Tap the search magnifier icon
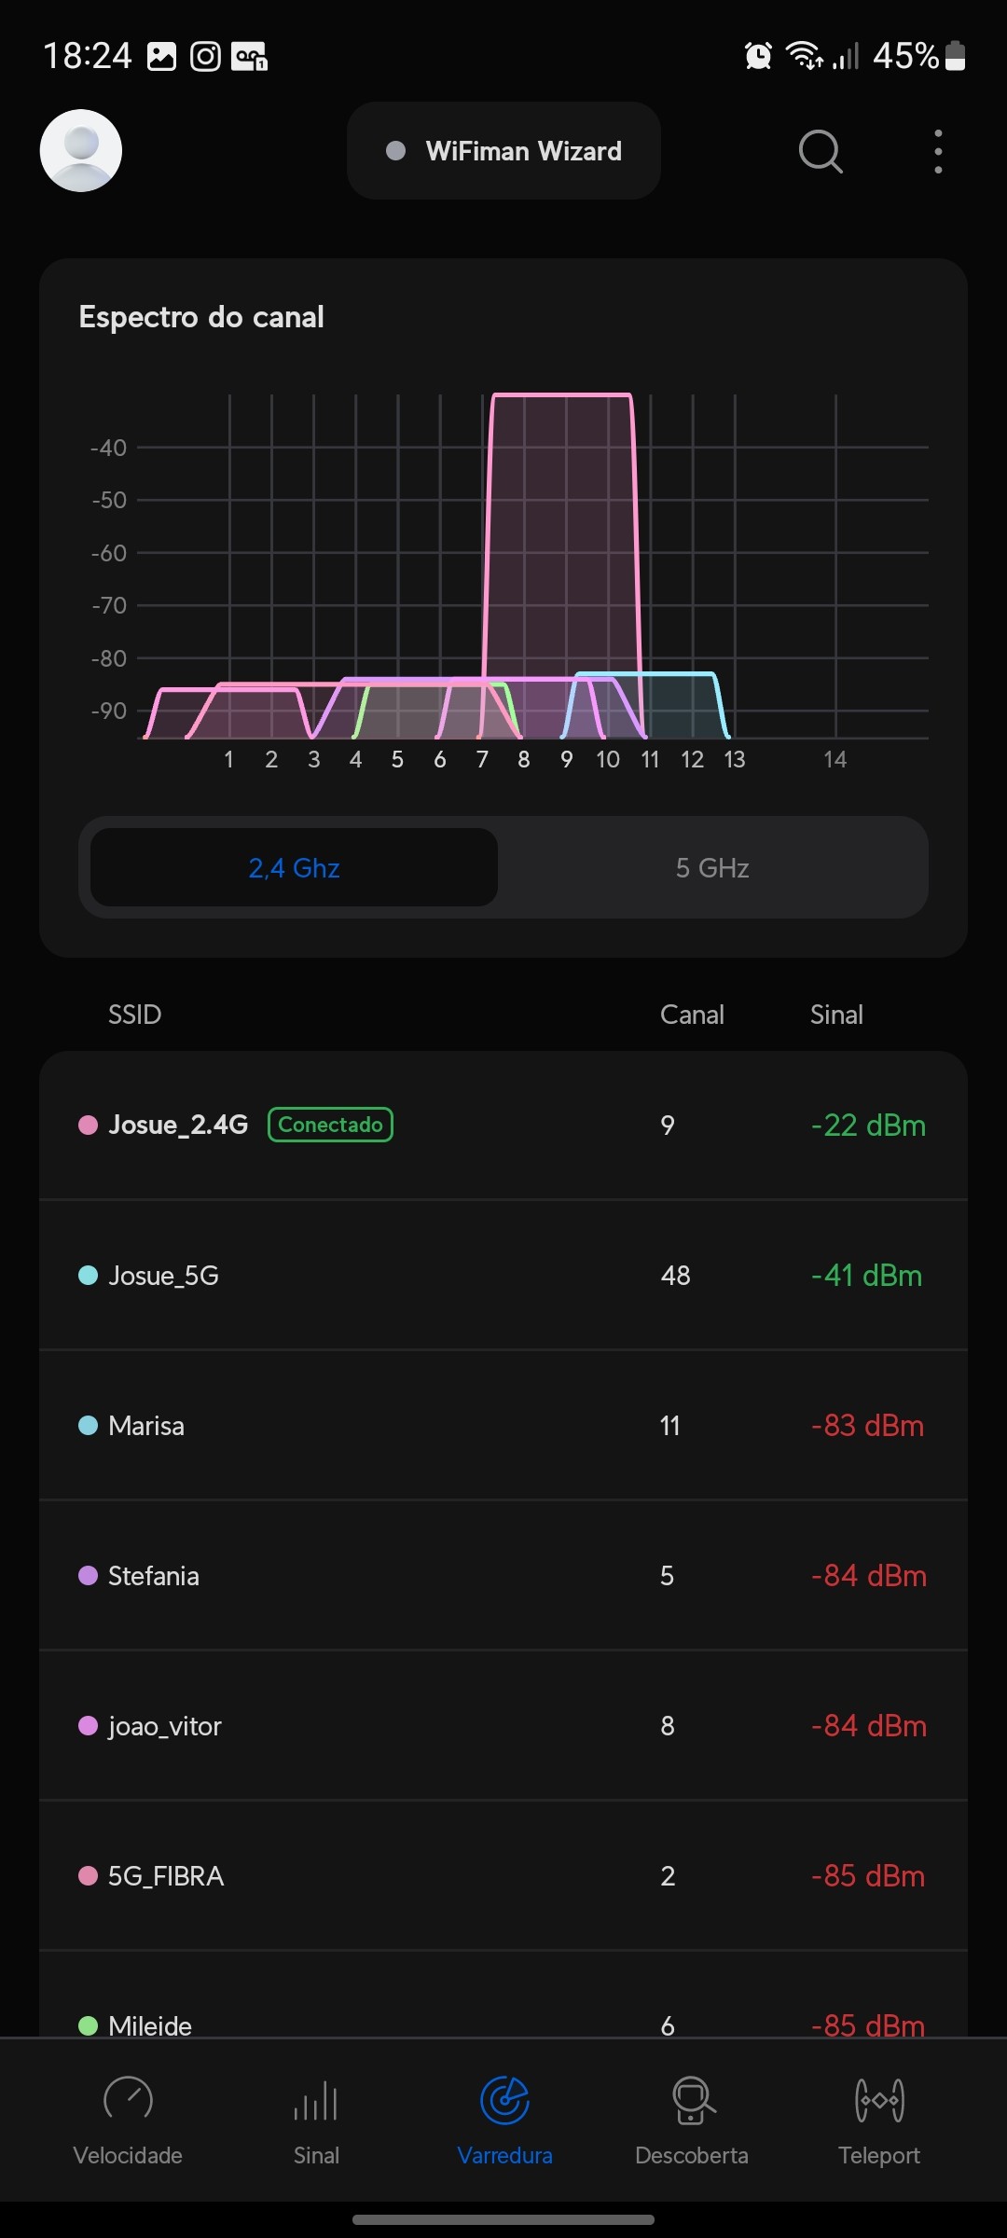Screen dimensions: 1007x2238 pos(821,151)
